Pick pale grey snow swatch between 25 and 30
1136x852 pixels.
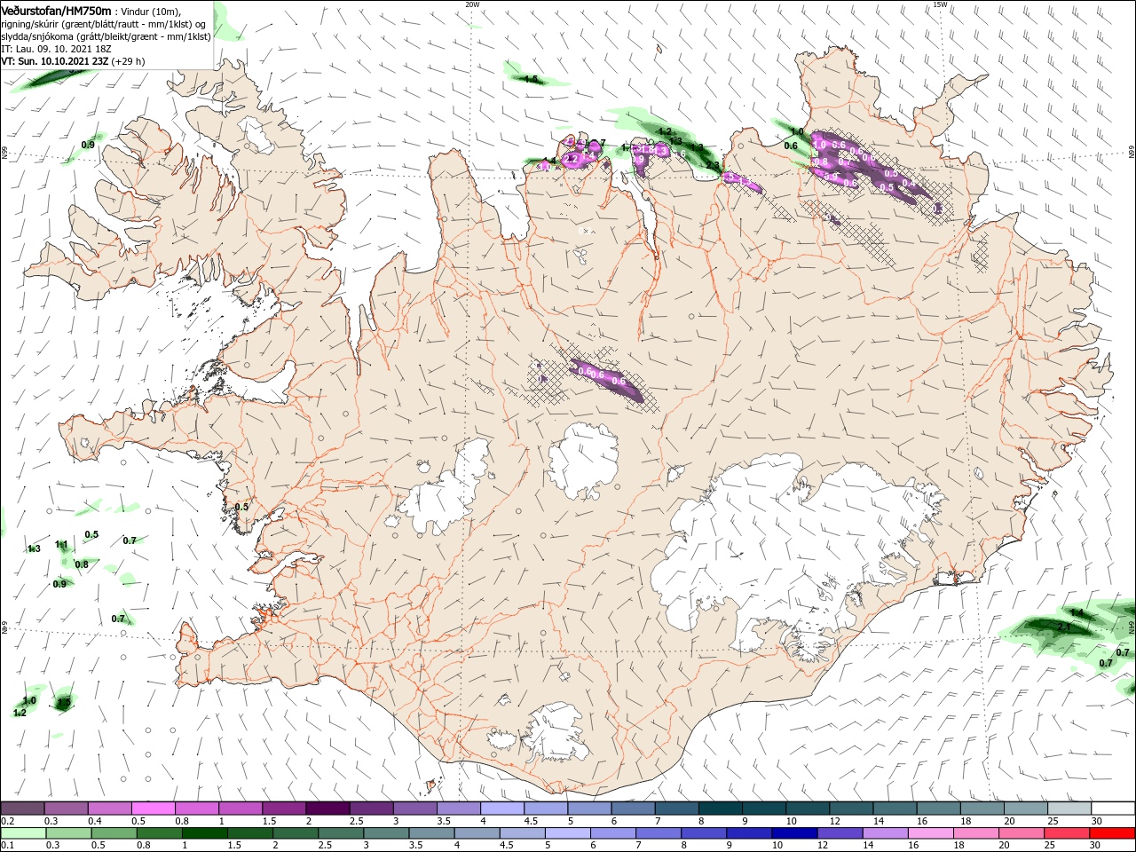1069,809
